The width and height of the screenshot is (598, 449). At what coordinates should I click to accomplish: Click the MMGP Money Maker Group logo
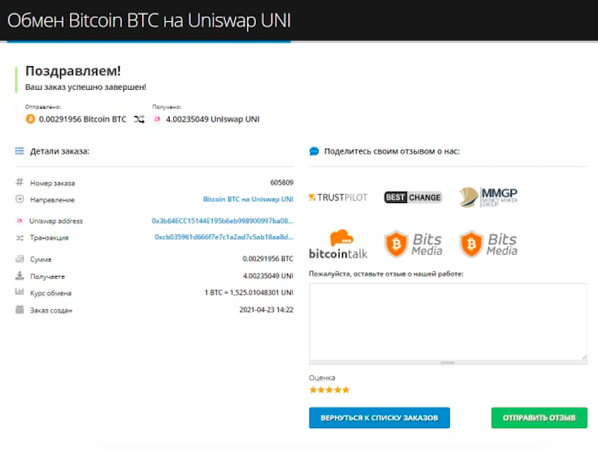click(488, 197)
